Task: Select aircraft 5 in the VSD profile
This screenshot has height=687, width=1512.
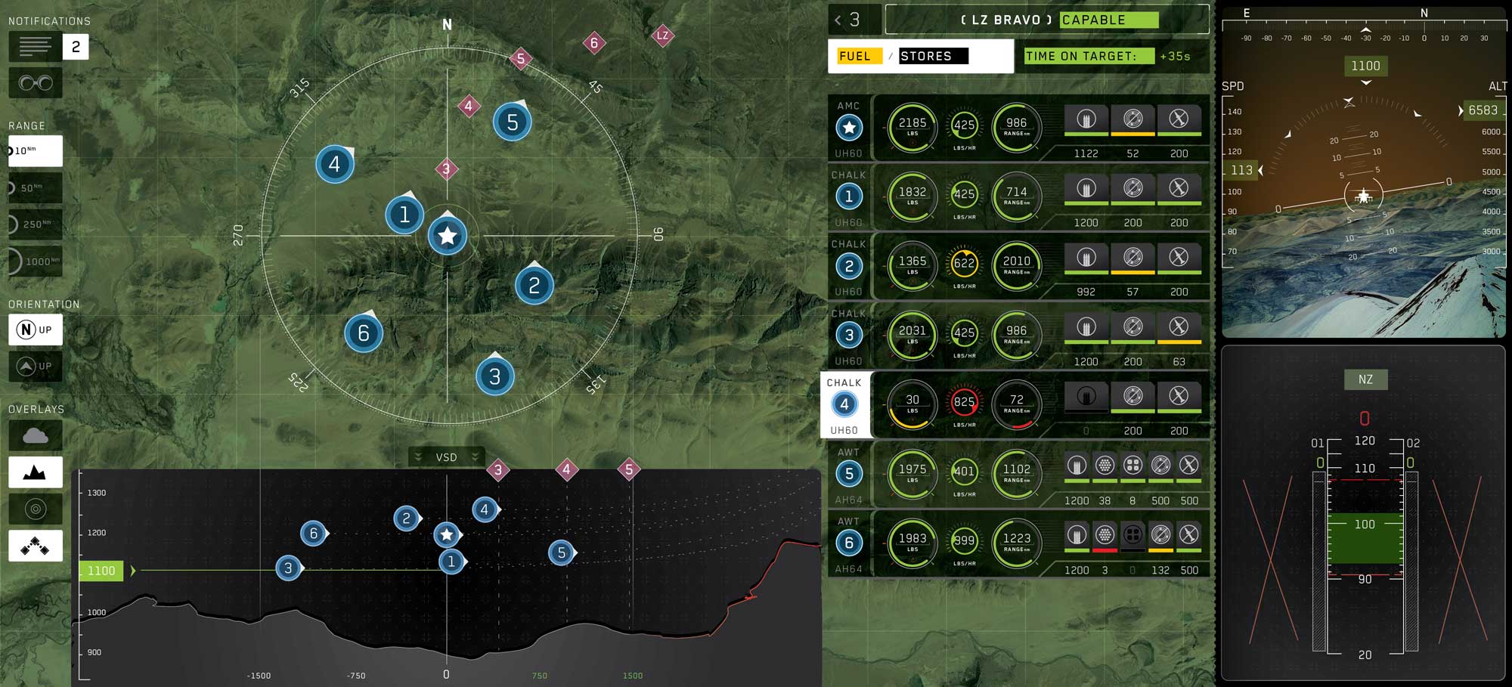Action: point(562,552)
